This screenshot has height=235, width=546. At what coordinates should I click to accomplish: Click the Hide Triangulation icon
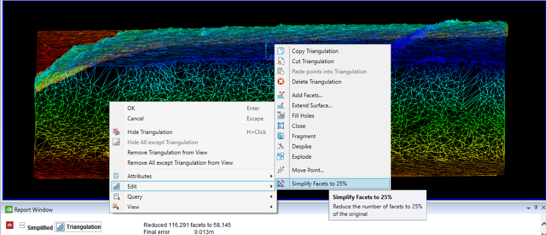116,132
